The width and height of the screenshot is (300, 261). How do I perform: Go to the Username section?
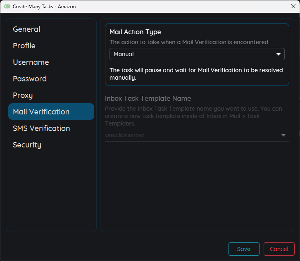(x=31, y=62)
